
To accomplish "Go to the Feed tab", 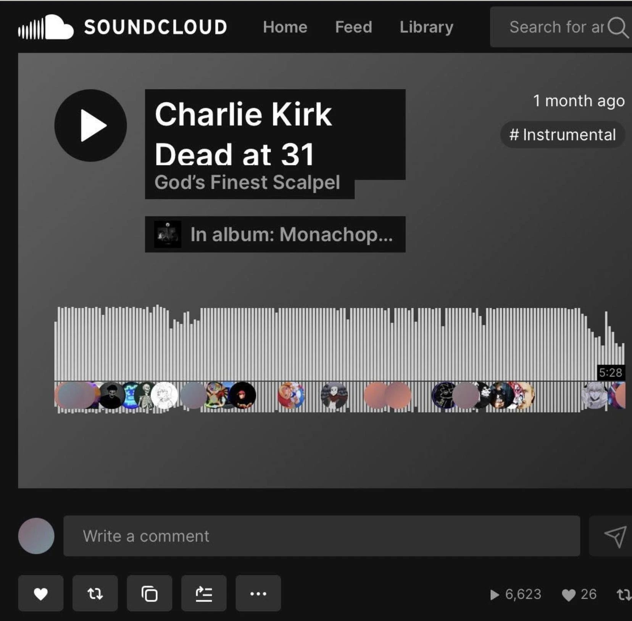I will (x=353, y=27).
